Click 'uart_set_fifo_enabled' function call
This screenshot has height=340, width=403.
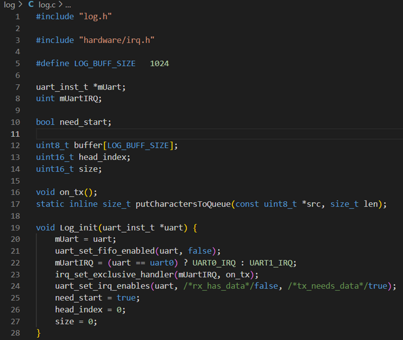105,251
